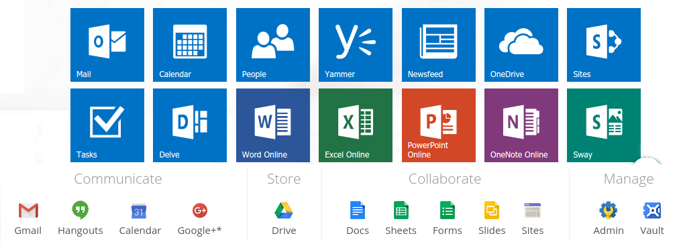Click the Hangouts text label

81,231
